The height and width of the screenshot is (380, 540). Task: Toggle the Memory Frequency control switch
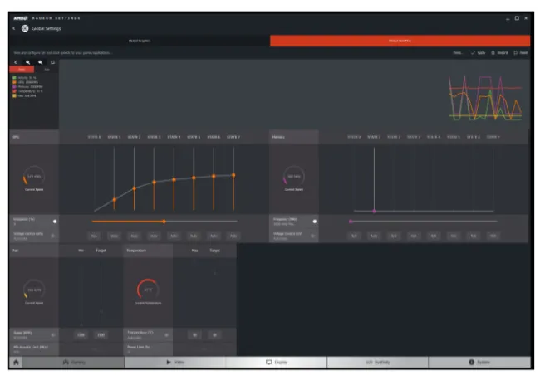pyautogui.click(x=314, y=222)
